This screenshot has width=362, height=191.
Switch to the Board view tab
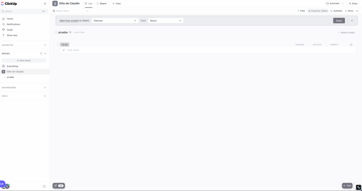tap(101, 4)
